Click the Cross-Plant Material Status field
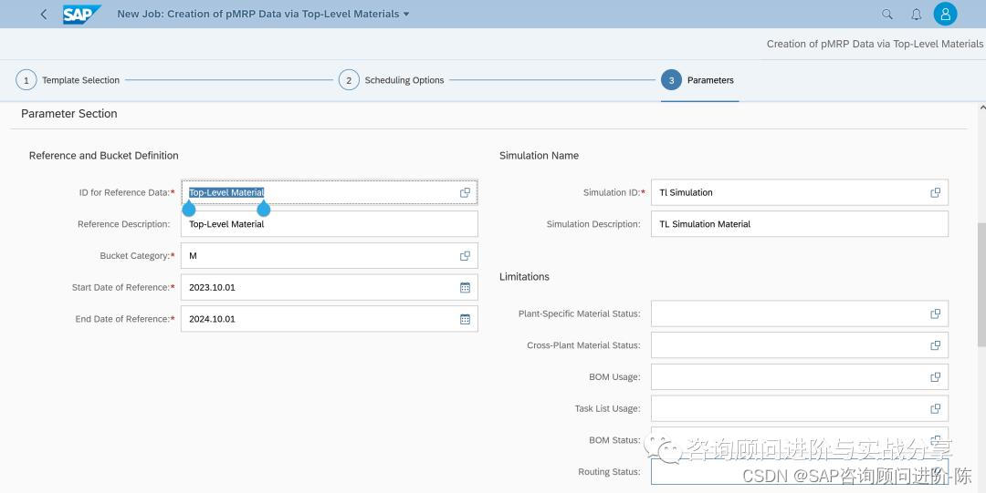 799,345
